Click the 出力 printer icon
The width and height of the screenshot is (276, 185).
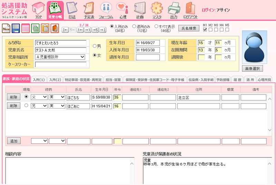(x=174, y=9)
